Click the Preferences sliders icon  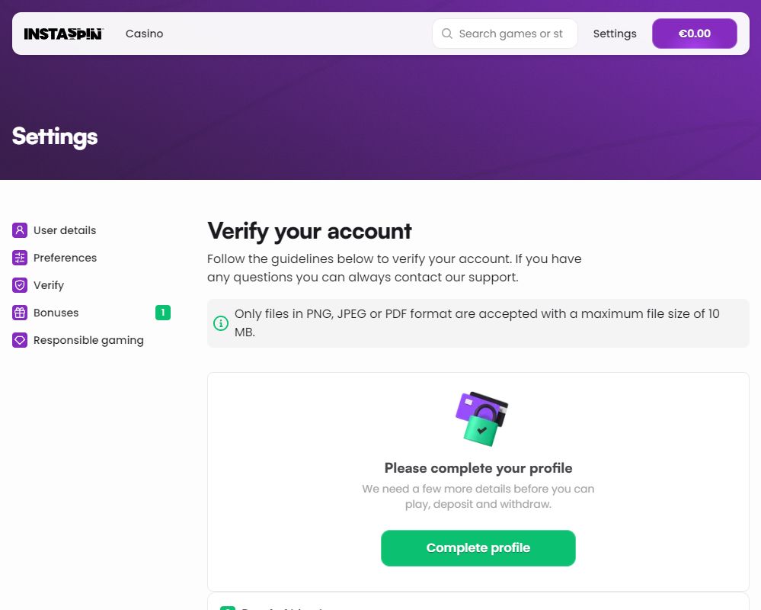click(x=20, y=258)
